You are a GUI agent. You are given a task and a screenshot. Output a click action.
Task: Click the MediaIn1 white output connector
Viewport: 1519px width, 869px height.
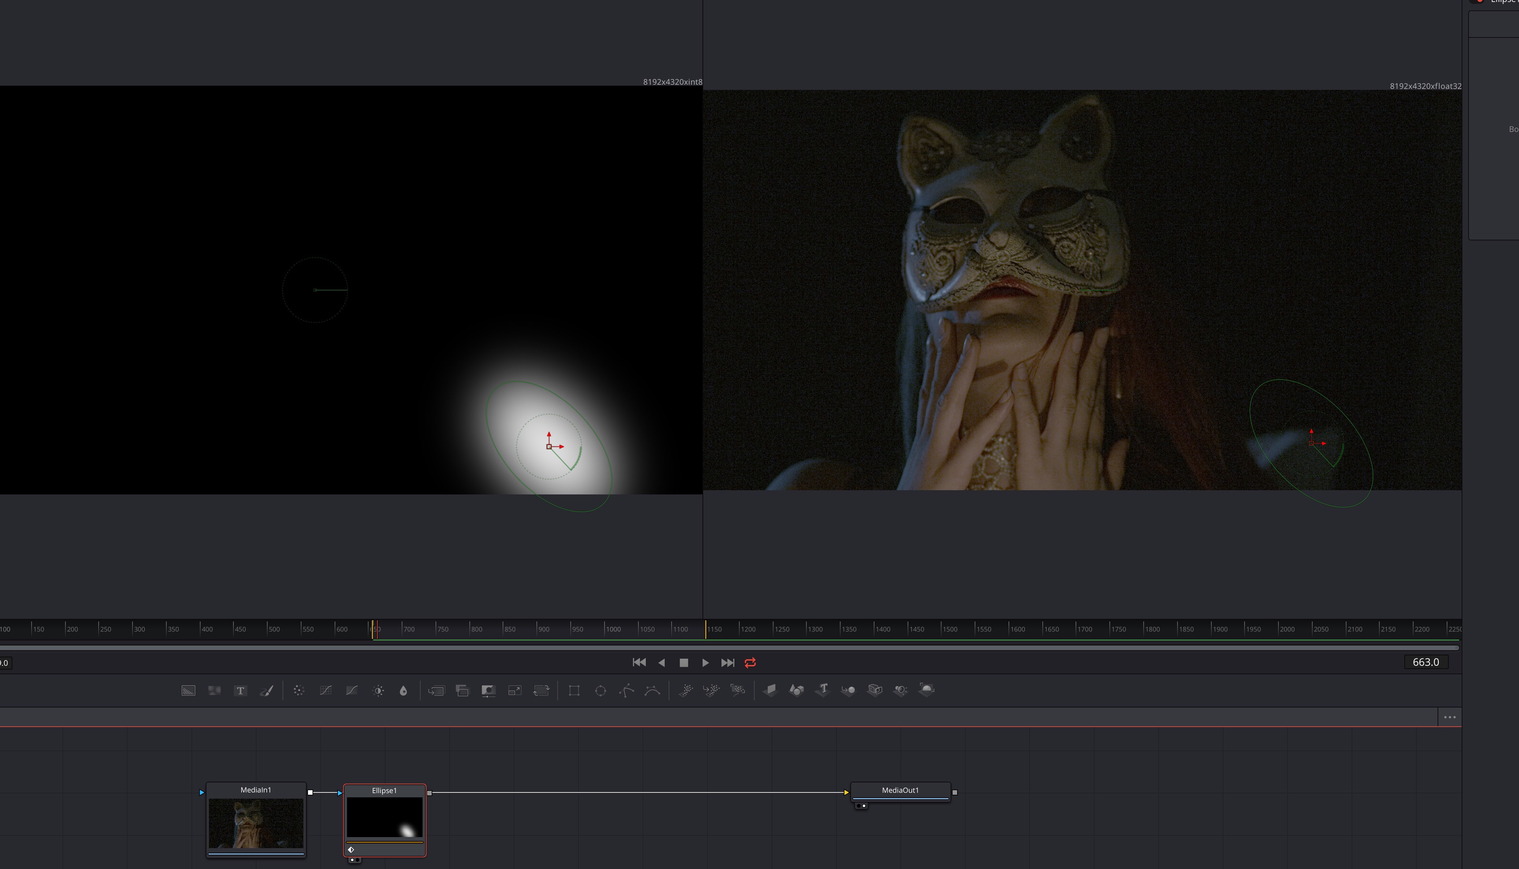pos(310,792)
